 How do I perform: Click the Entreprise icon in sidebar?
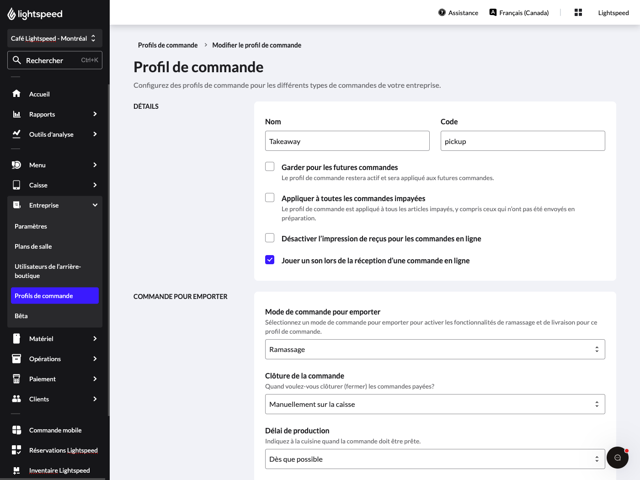16,205
